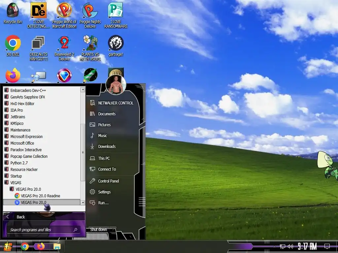Image resolution: width=338 pixels, height=253 pixels.
Task: Open Downloads from the start menu
Action: tap(112, 147)
